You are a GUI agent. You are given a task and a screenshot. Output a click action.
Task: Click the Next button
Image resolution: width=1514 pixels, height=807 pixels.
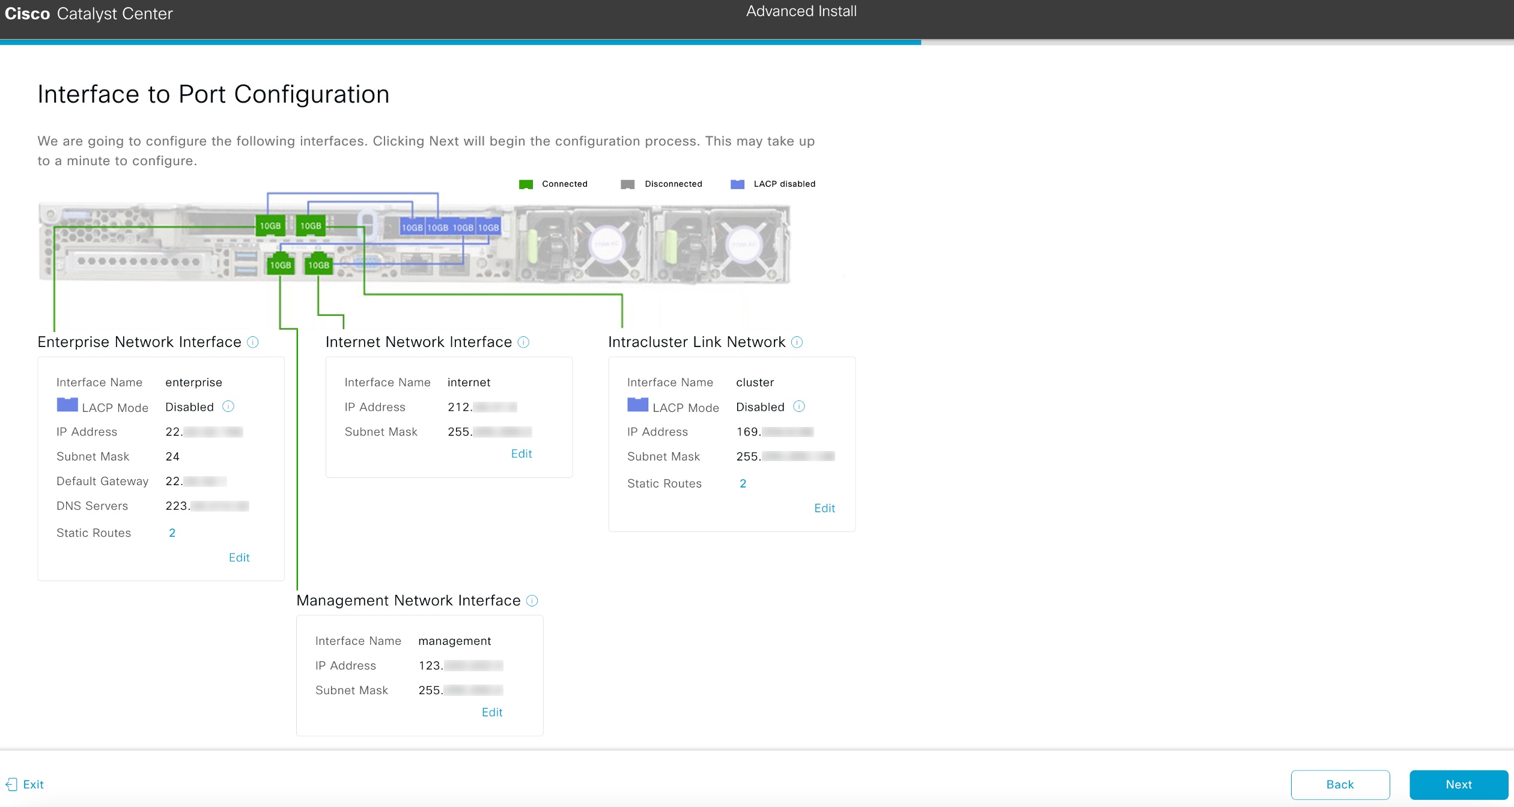point(1458,784)
